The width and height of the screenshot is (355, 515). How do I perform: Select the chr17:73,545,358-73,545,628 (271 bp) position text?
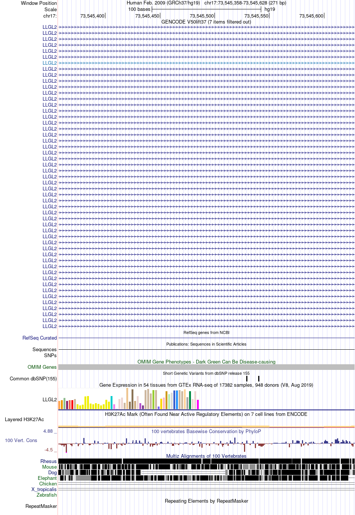(245, 3)
